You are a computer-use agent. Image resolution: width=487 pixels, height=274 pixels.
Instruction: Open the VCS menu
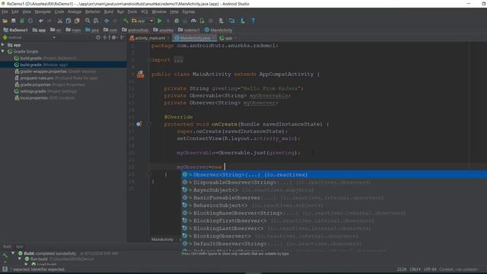pyautogui.click(x=145, y=12)
